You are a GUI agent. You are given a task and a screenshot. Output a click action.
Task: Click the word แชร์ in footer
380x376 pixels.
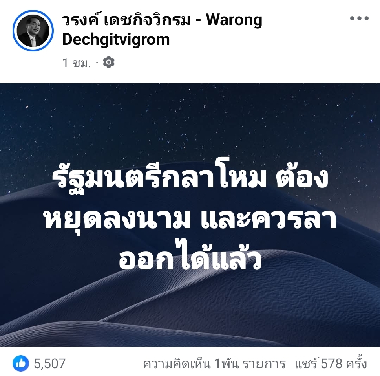(306, 363)
